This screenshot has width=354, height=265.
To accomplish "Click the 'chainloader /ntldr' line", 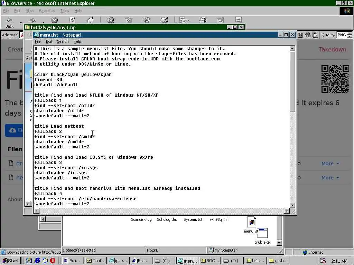I will point(59,111).
